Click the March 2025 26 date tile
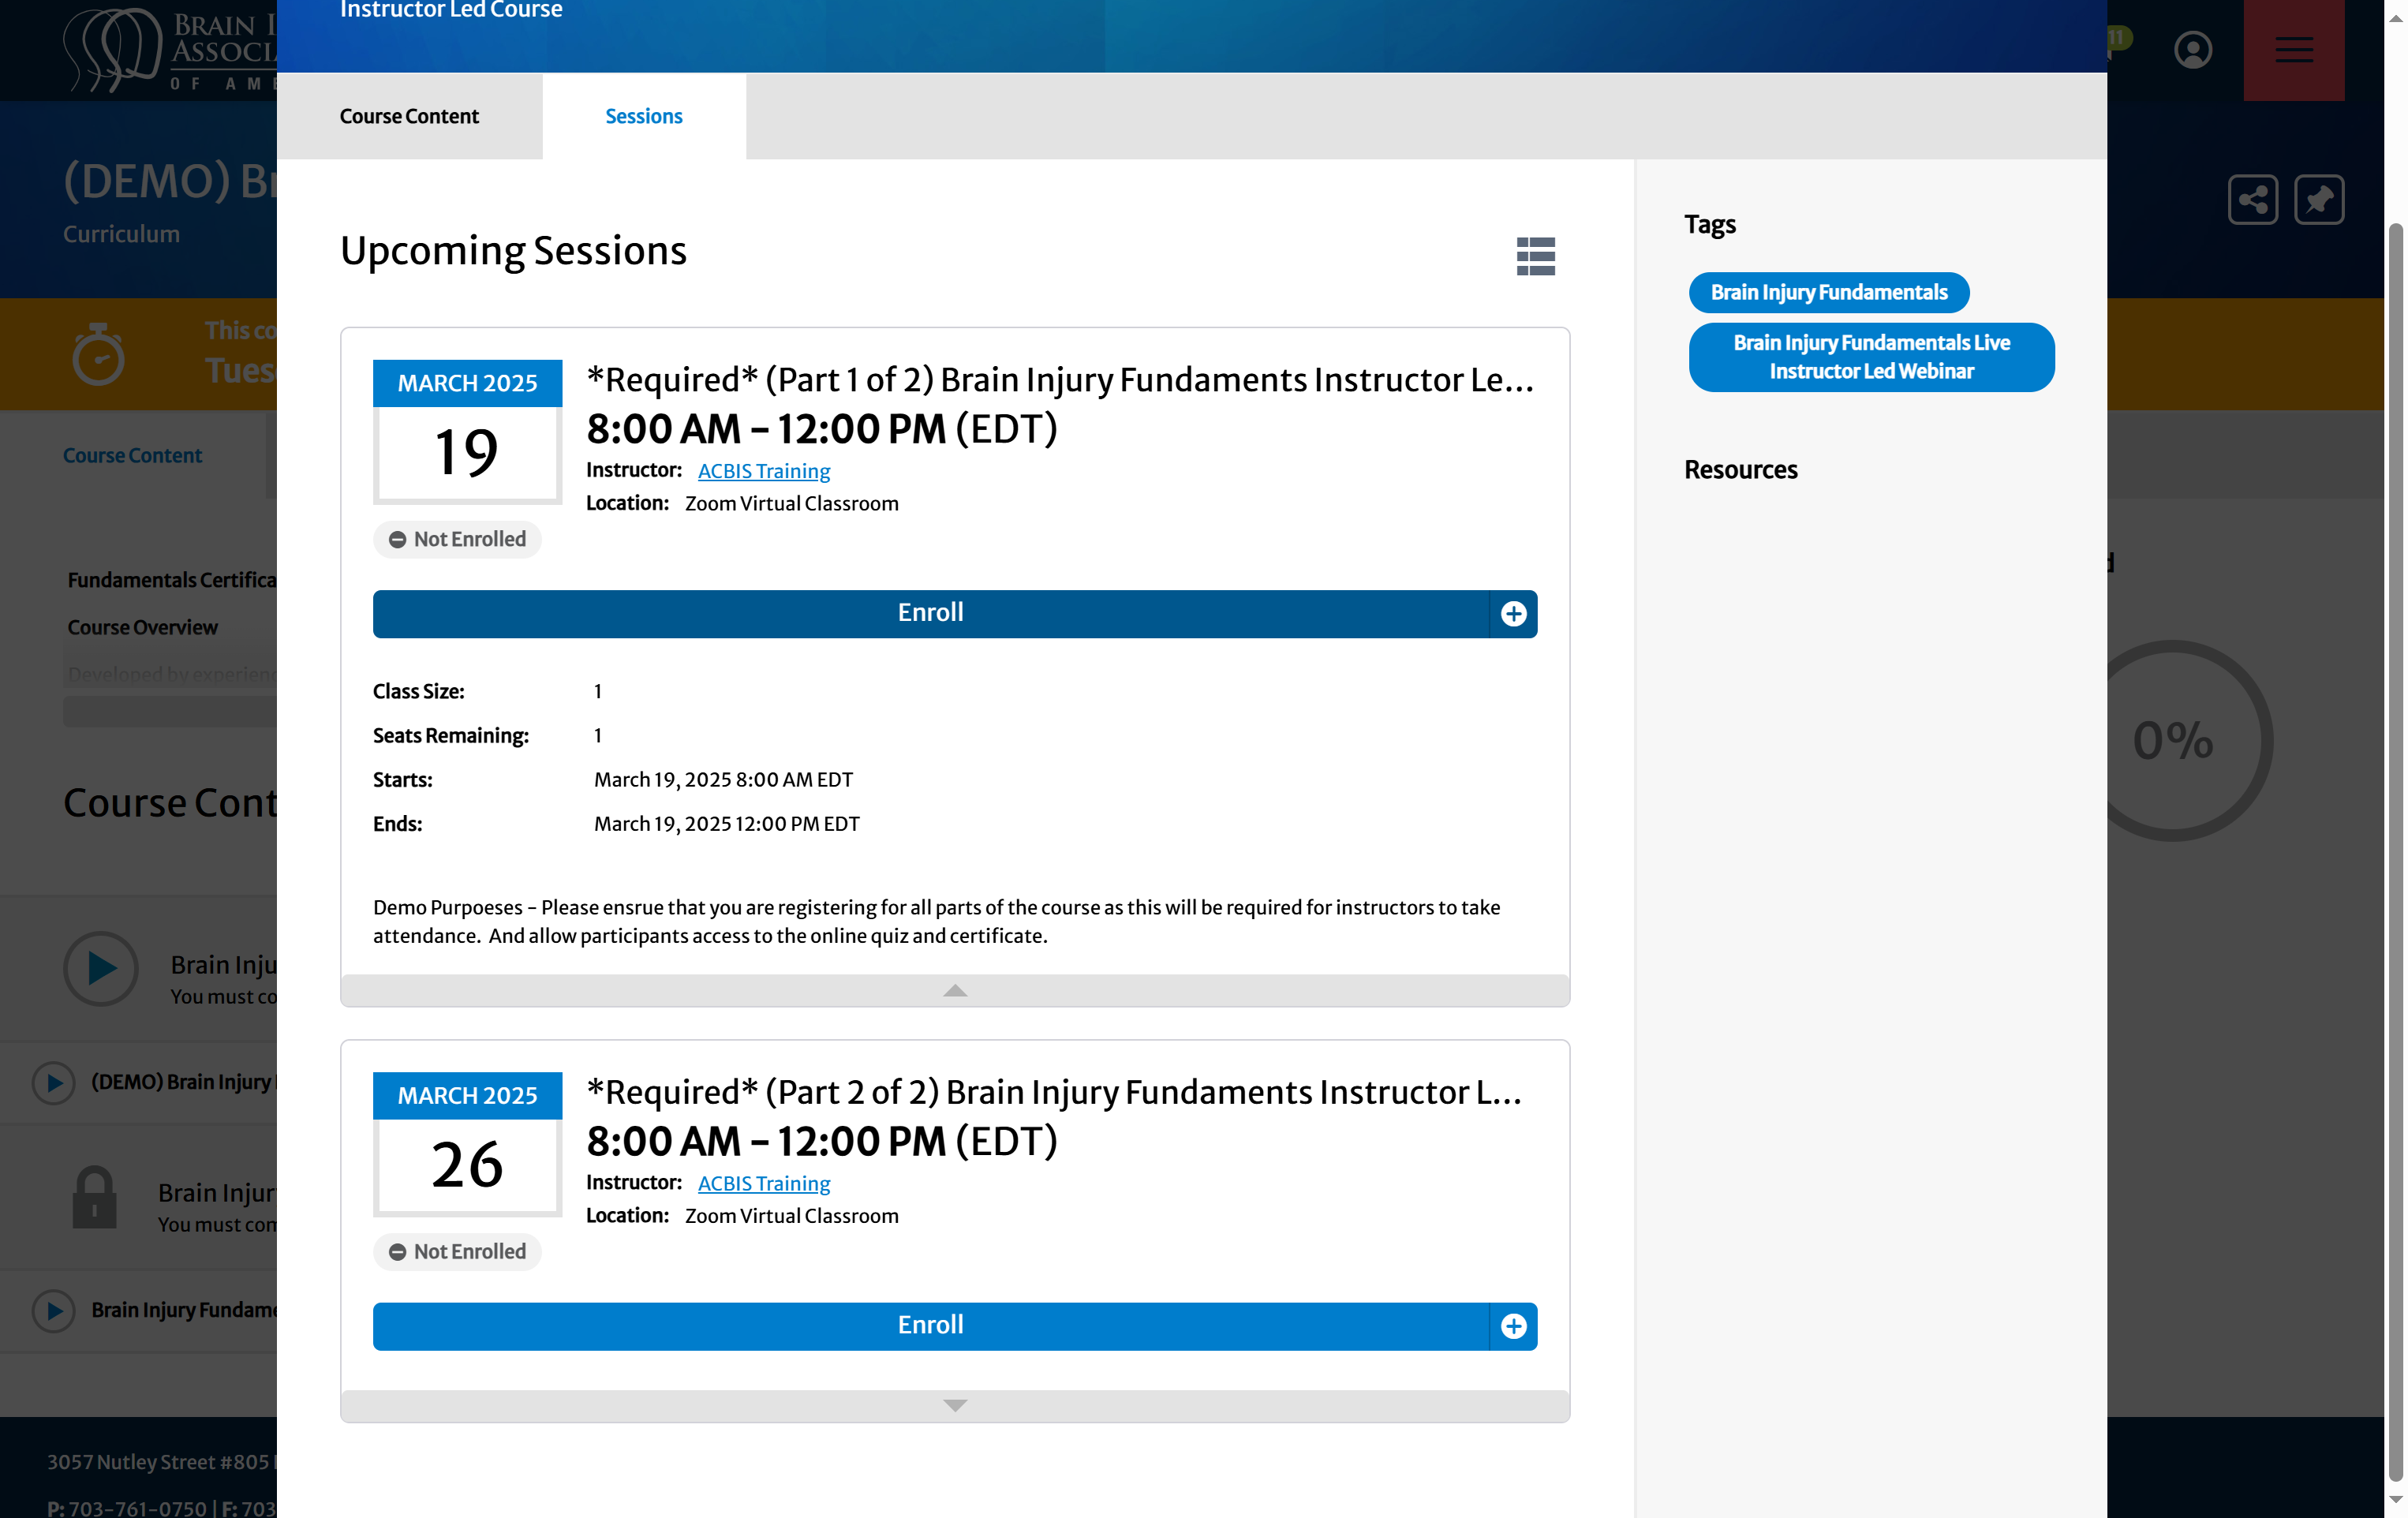 tap(467, 1143)
